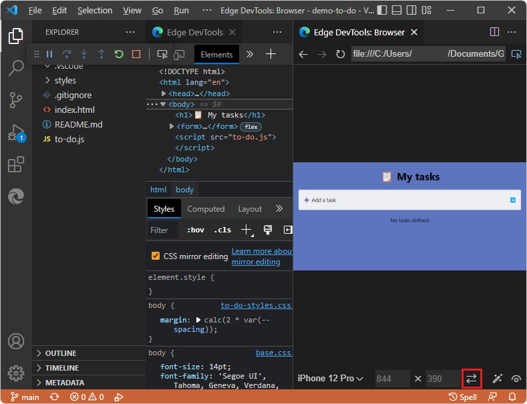Click the debug Restart button
Image resolution: width=527 pixels, height=404 pixels.
pyautogui.click(x=119, y=55)
